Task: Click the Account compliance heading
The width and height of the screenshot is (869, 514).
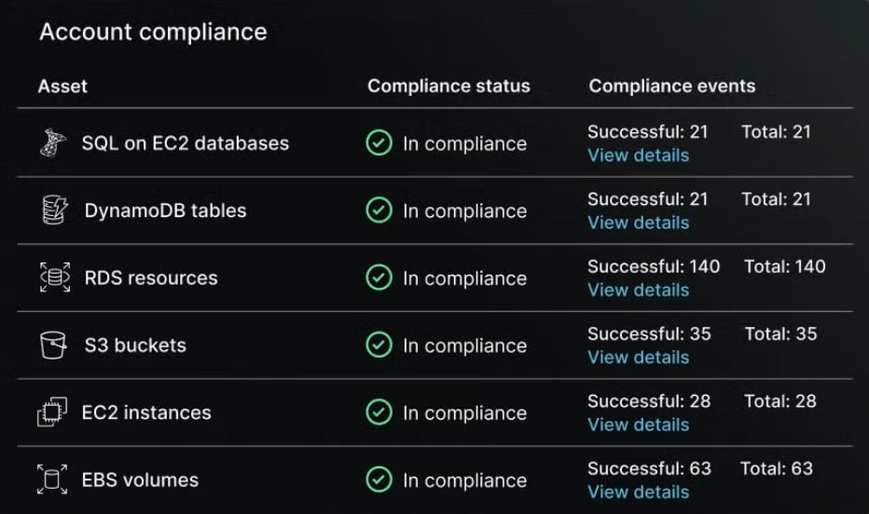Action: coord(154,32)
